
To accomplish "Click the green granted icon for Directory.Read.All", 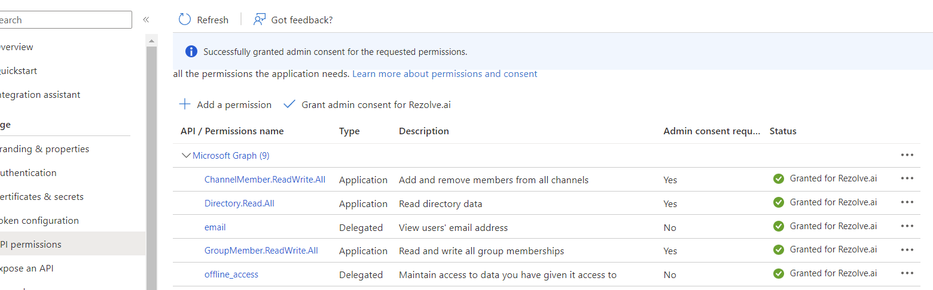I will (778, 202).
